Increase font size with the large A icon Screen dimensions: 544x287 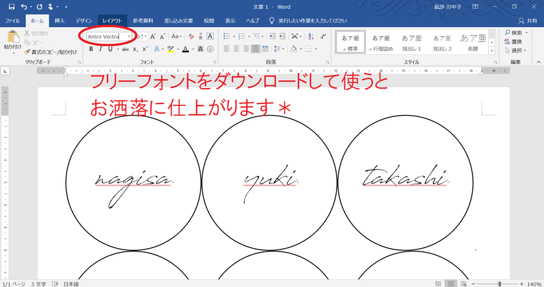(153, 36)
